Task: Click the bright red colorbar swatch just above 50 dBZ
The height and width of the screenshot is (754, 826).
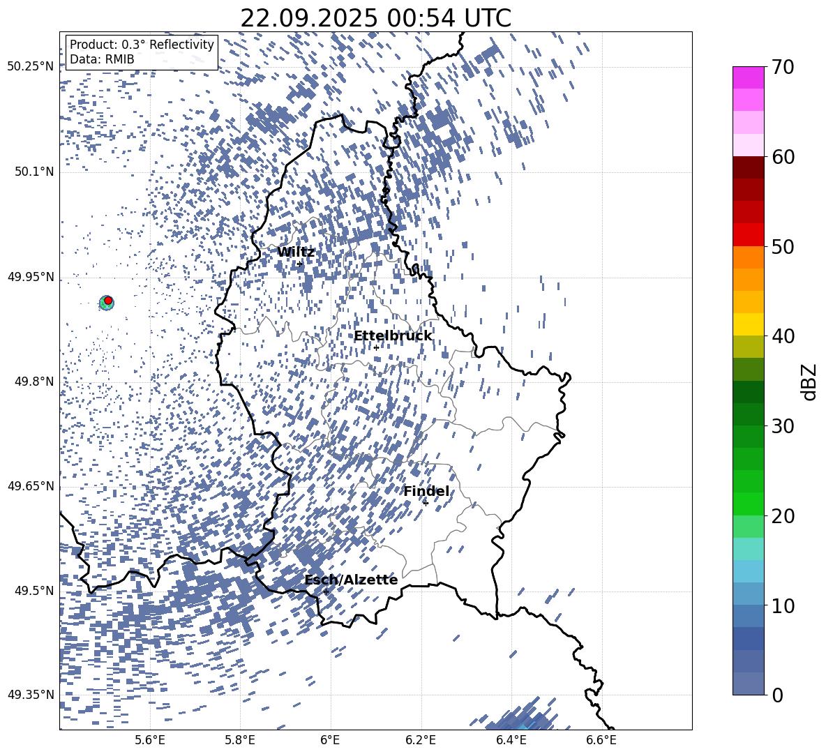Action: 748,235
